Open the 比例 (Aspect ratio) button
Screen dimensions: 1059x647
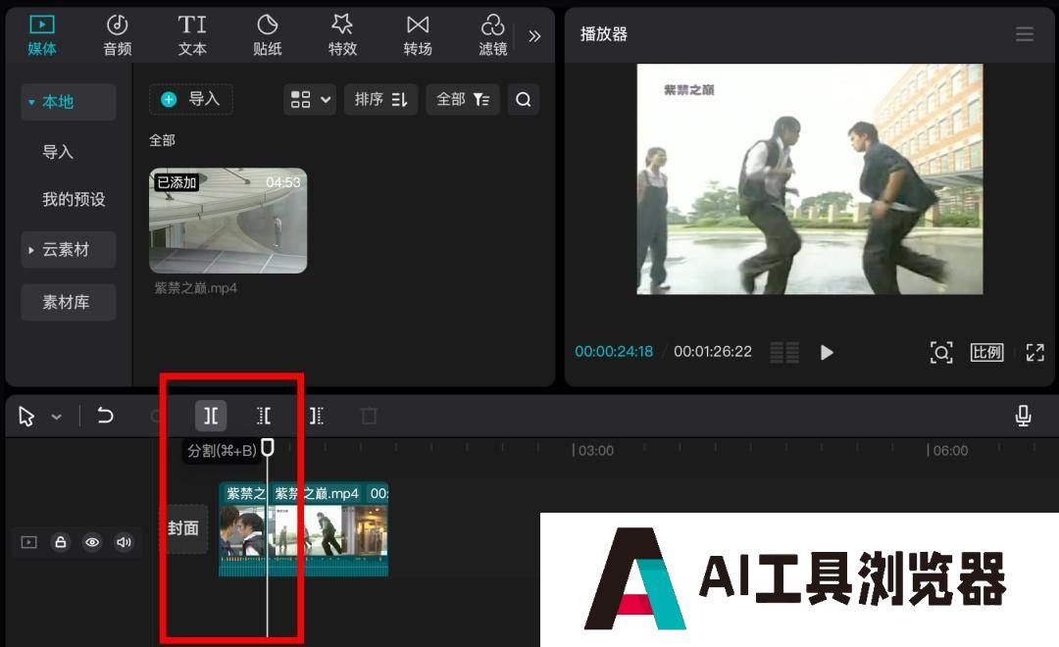pyautogui.click(x=986, y=353)
